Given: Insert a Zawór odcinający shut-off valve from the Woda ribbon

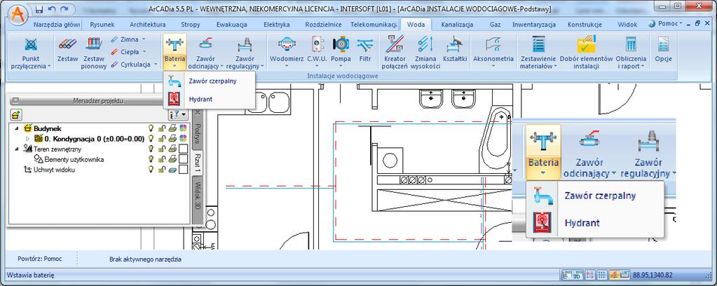Looking at the screenshot, I should click(x=205, y=53).
